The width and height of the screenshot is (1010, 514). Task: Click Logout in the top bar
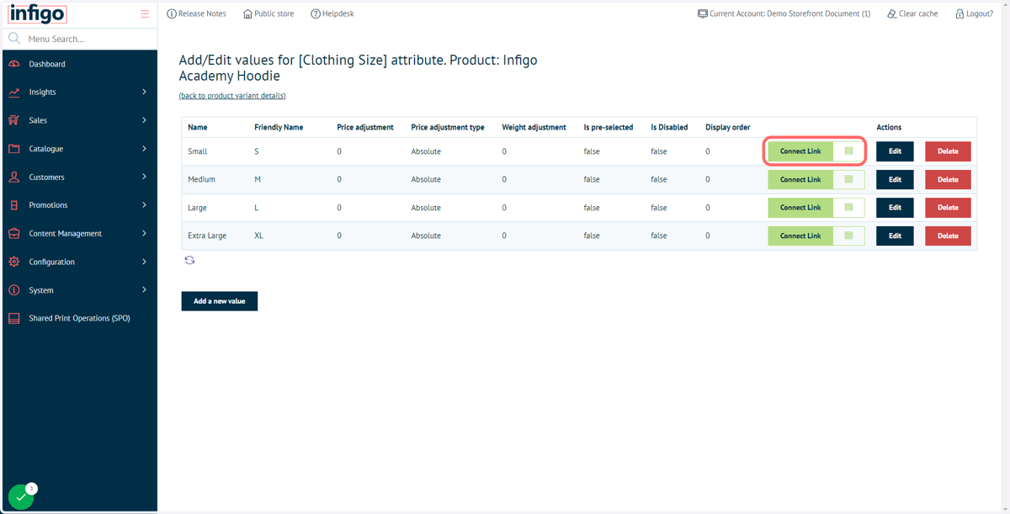click(x=980, y=13)
